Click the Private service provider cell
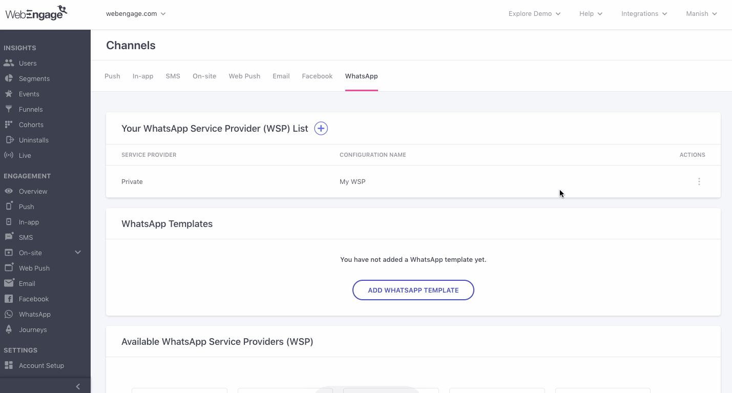Viewport: 732px width, 393px height. click(132, 181)
